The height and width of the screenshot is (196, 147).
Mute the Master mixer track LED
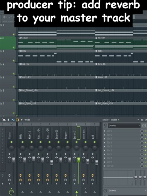click(11, 142)
